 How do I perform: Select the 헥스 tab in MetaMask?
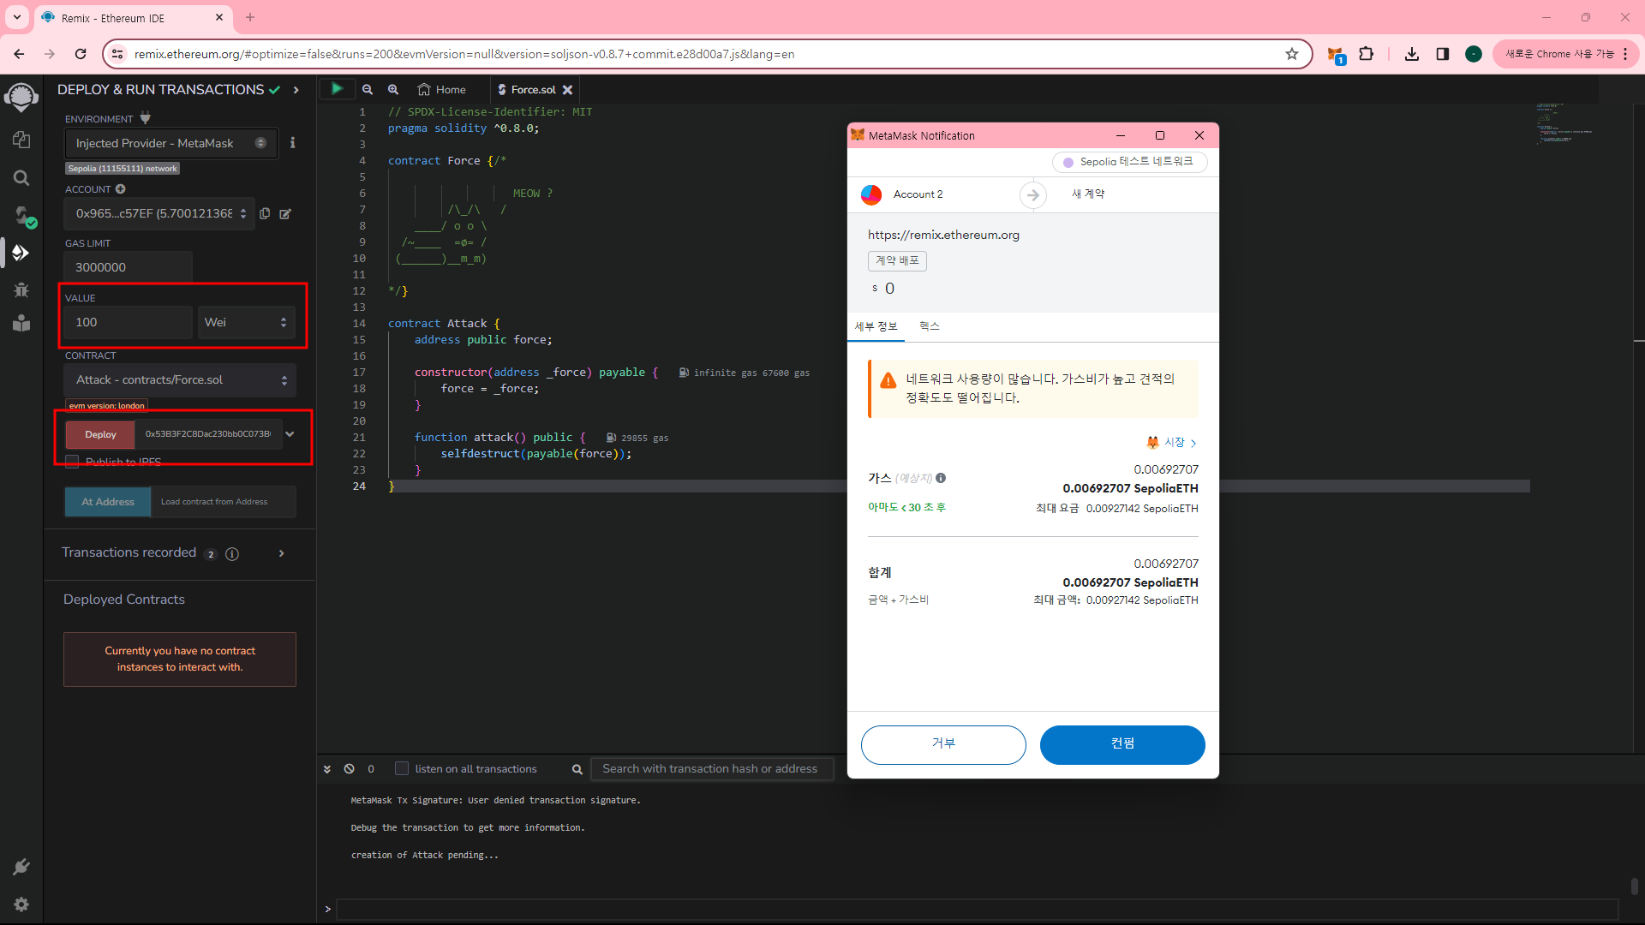pyautogui.click(x=930, y=326)
